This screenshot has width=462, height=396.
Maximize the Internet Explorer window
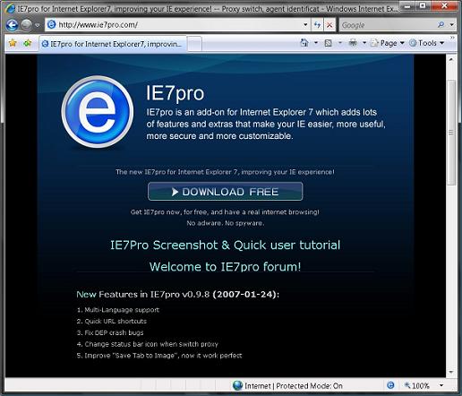(x=423, y=5)
